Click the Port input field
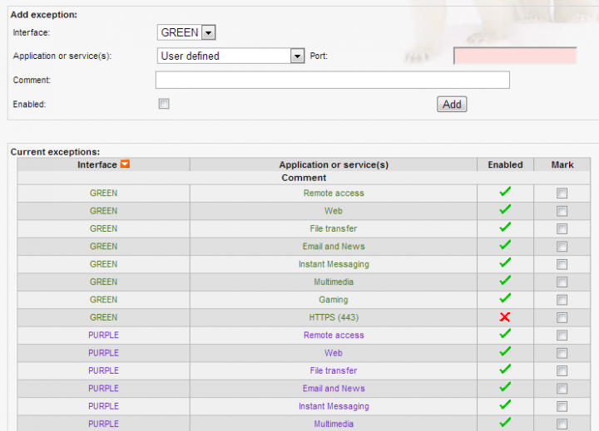The width and height of the screenshot is (599, 431). click(515, 56)
